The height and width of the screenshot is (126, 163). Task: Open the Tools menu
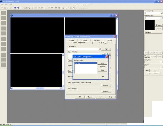[x=6, y=4]
